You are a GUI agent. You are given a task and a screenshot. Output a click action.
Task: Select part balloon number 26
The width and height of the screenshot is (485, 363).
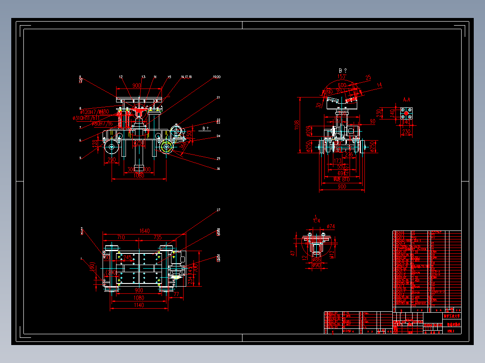click(218, 168)
